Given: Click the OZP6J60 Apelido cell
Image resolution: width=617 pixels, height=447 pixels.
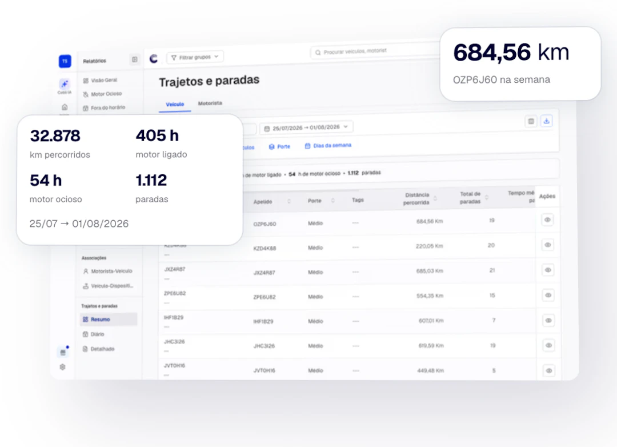Looking at the screenshot, I should click(265, 224).
